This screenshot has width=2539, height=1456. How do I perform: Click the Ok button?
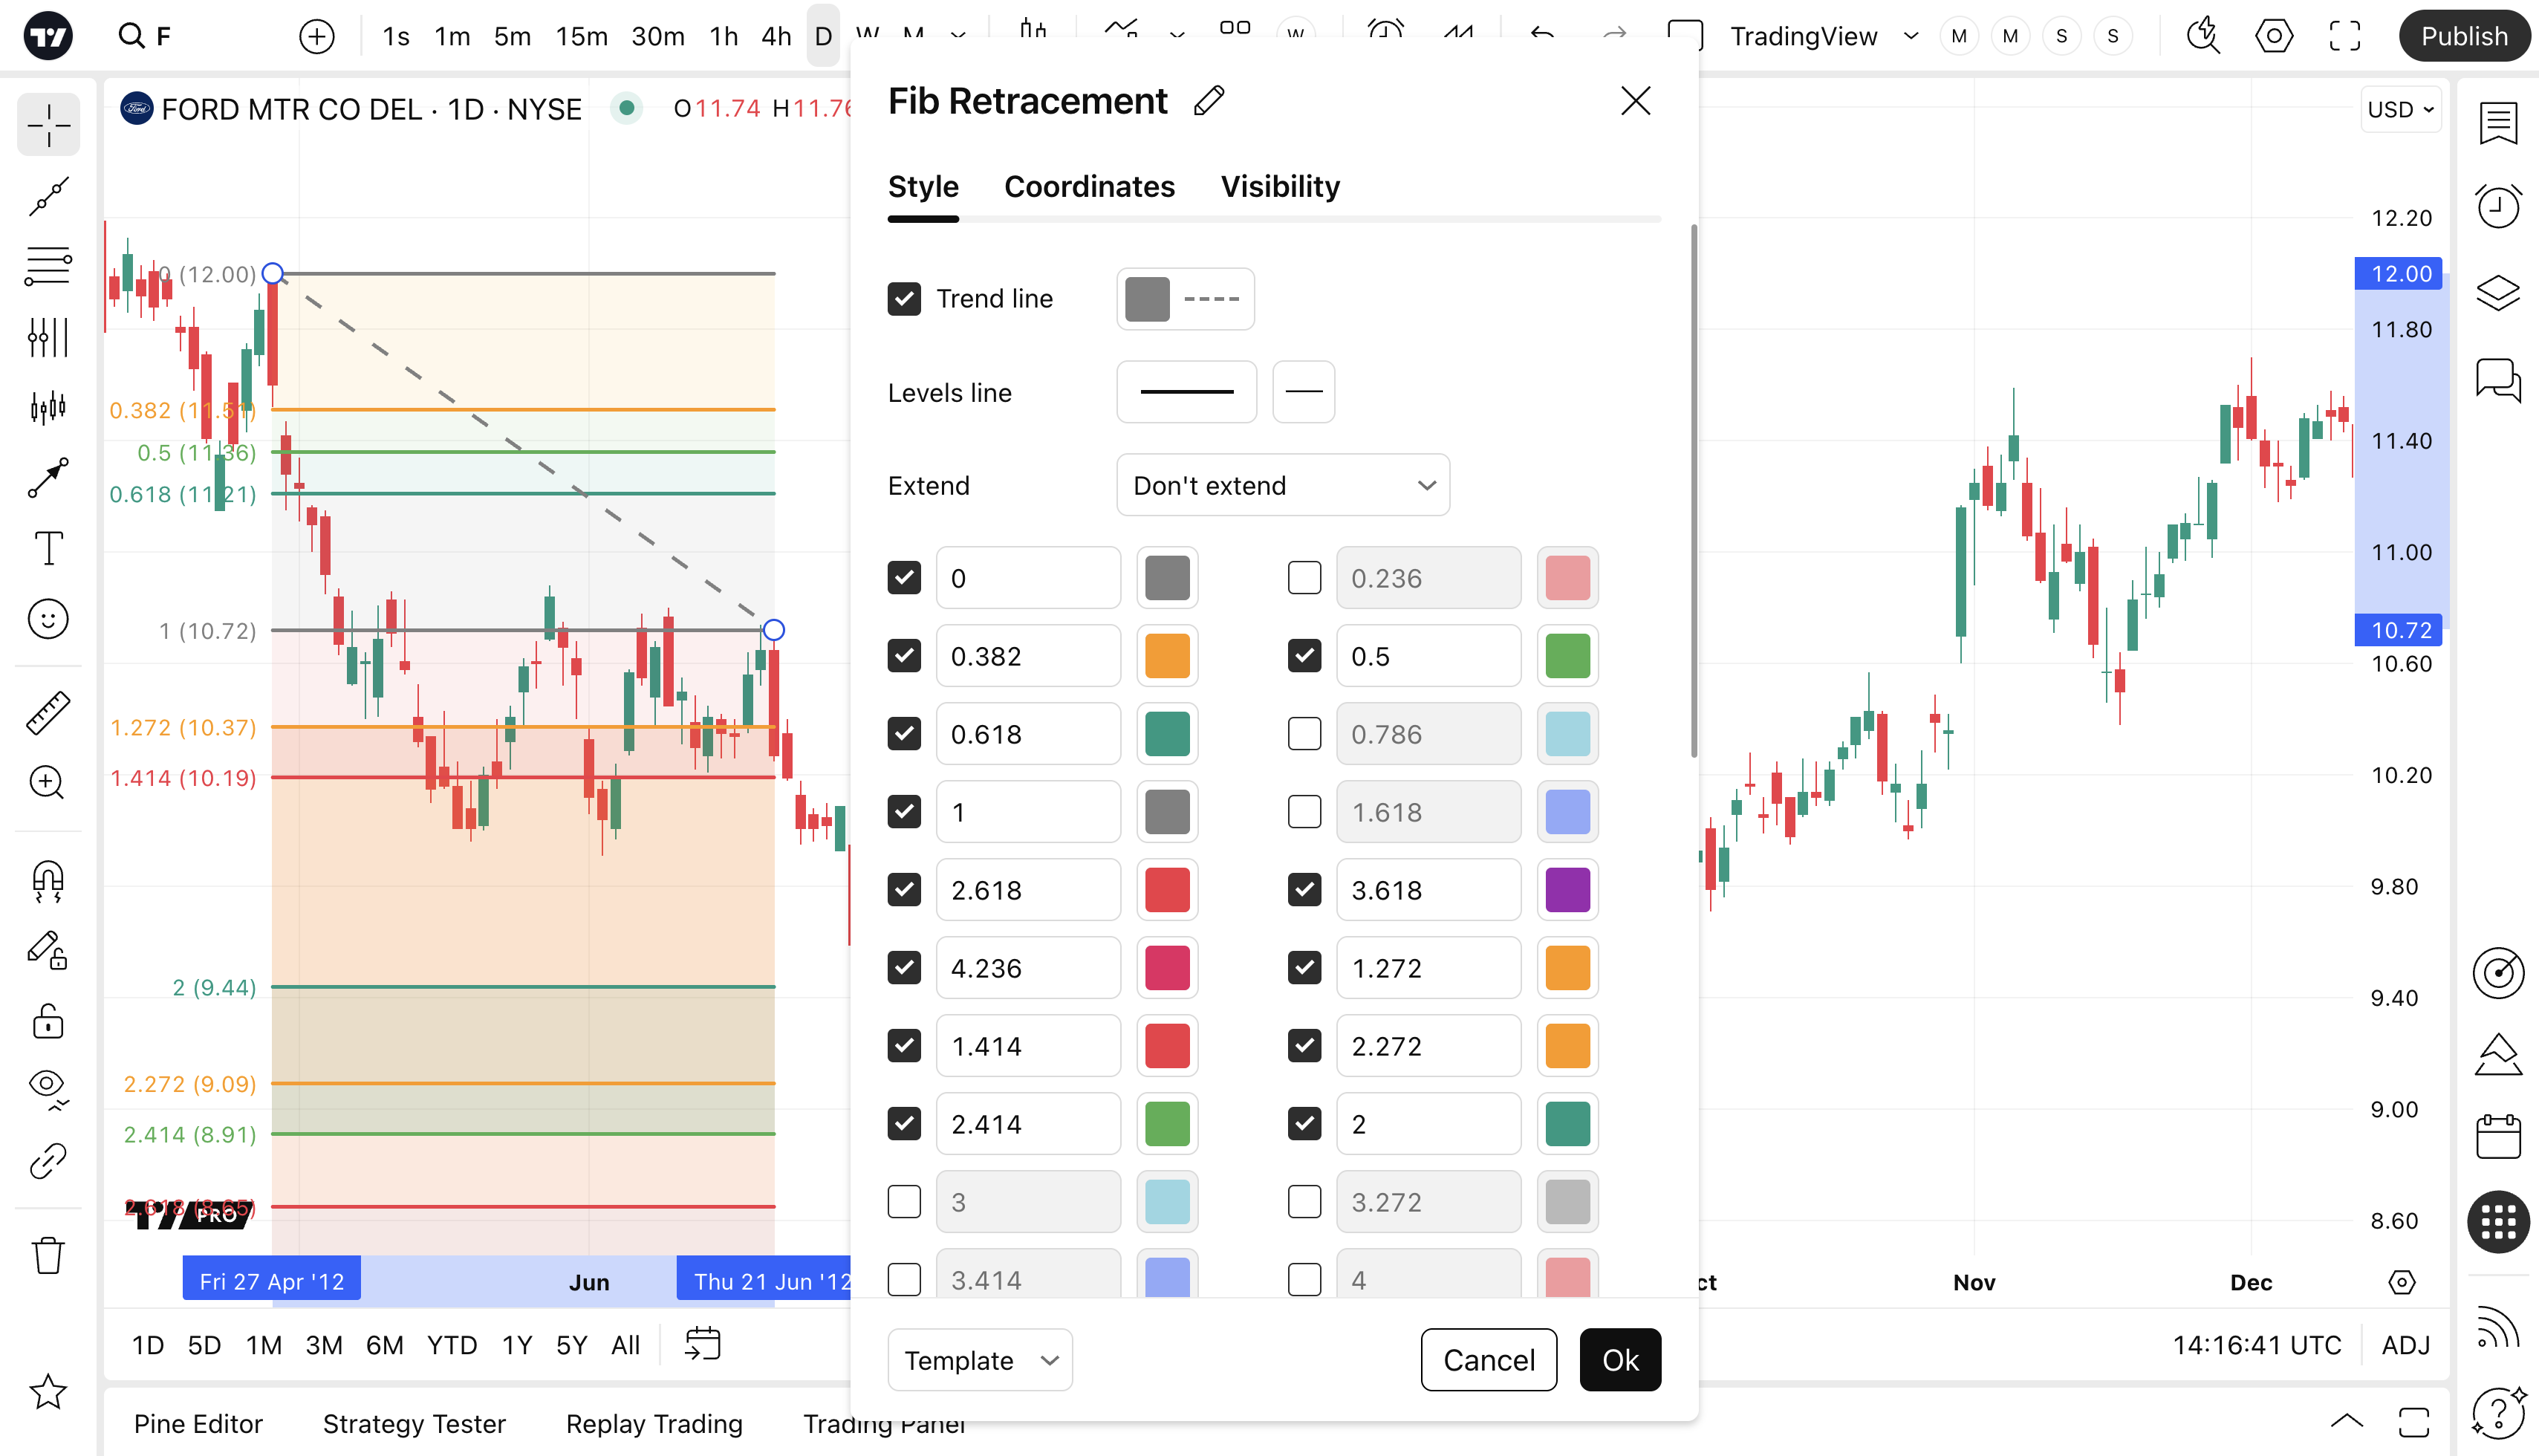(x=1620, y=1360)
